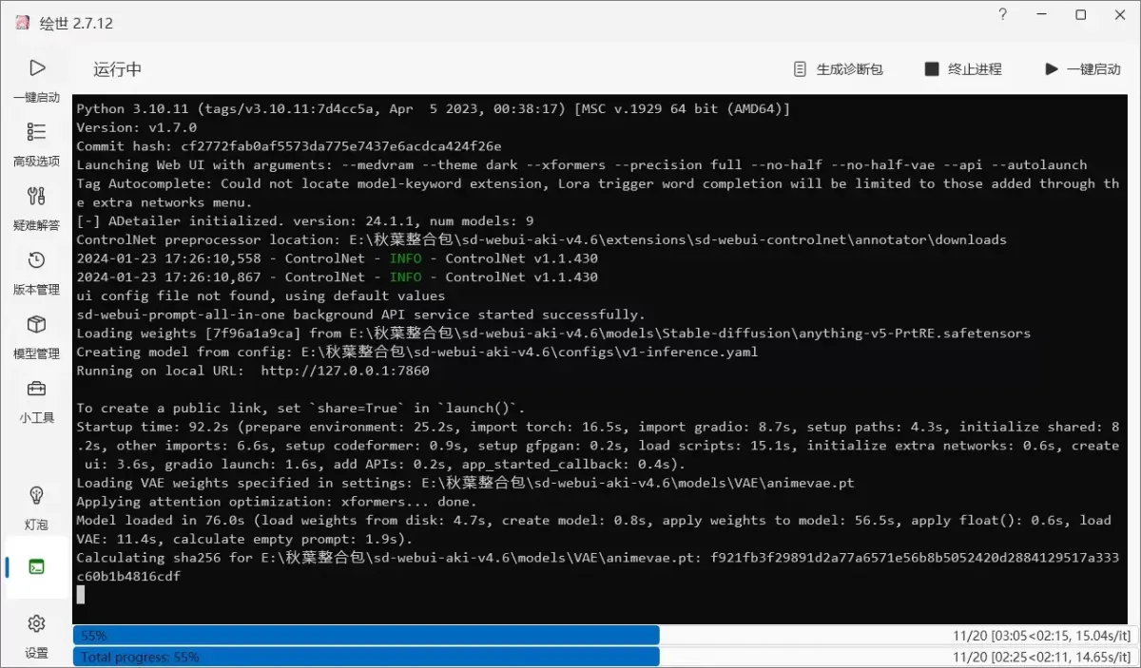Open 疑难解答 troubleshooting tools icon
The height and width of the screenshot is (668, 1141).
[x=36, y=197]
